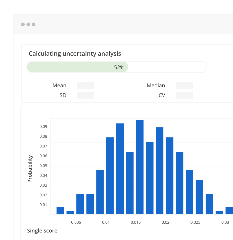This screenshot has height=240, width=233.
Task: Click the Probability axis label
Action: [x=30, y=168]
